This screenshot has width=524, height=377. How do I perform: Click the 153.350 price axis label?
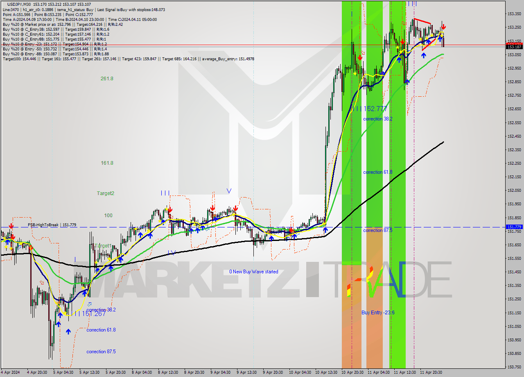514,14
